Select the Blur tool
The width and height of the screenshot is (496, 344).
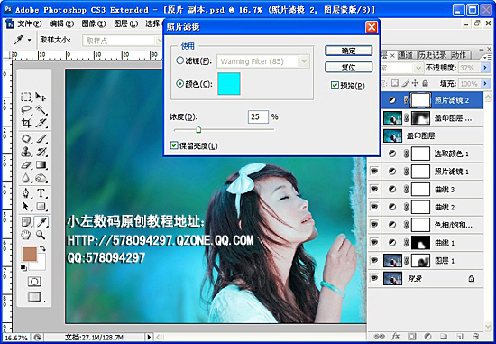[26, 179]
